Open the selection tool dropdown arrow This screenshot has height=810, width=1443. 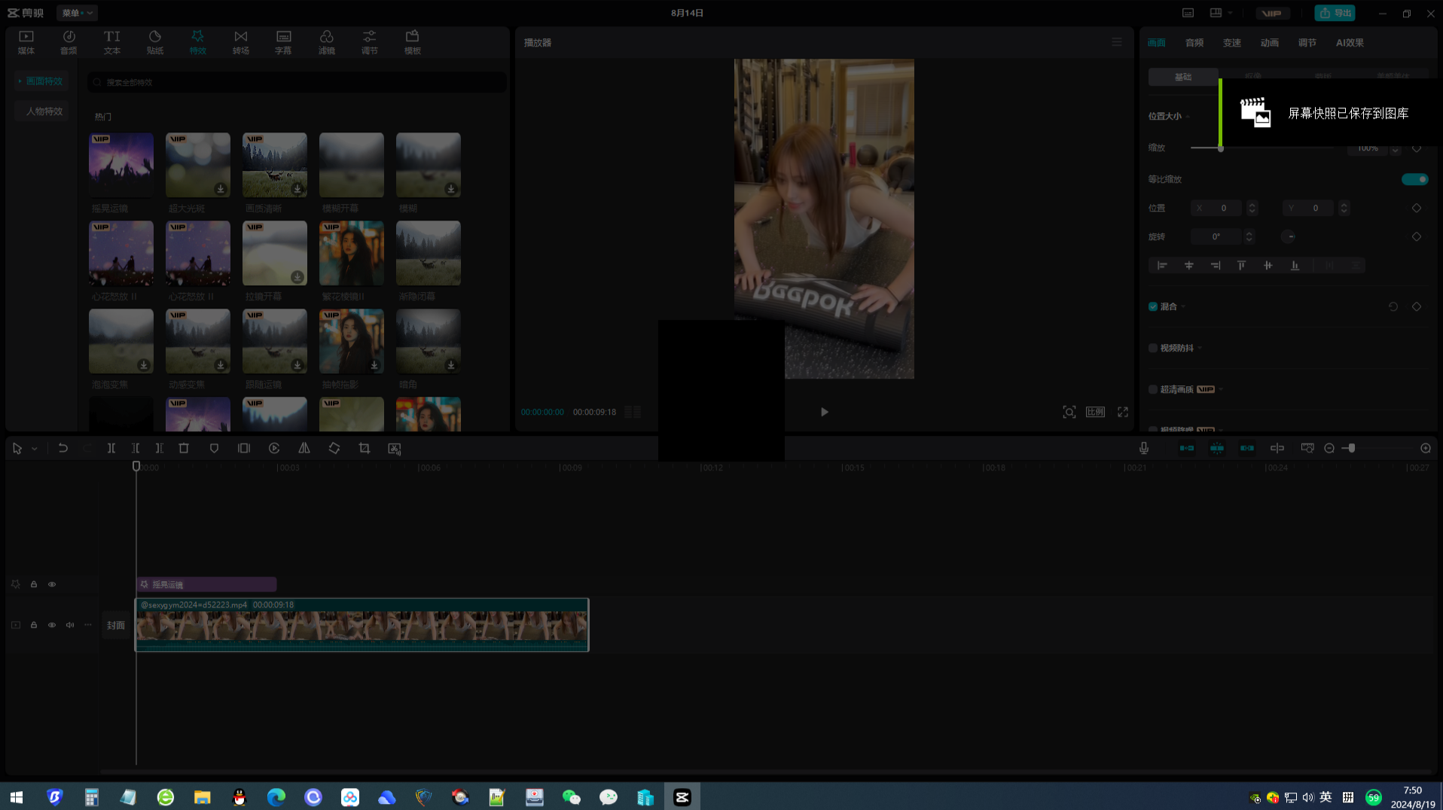point(35,449)
